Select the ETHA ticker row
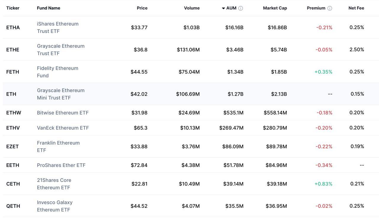This screenshot has width=379, height=218. (x=13, y=27)
